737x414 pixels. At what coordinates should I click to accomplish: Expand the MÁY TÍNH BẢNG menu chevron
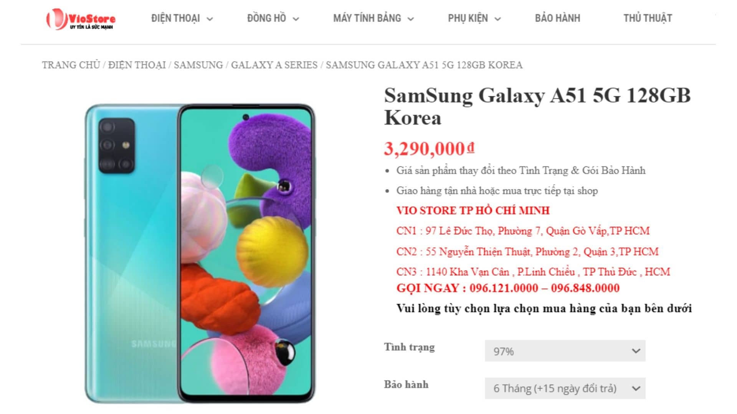411,19
